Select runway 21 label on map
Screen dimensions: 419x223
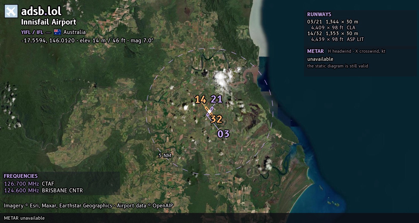tap(216, 99)
